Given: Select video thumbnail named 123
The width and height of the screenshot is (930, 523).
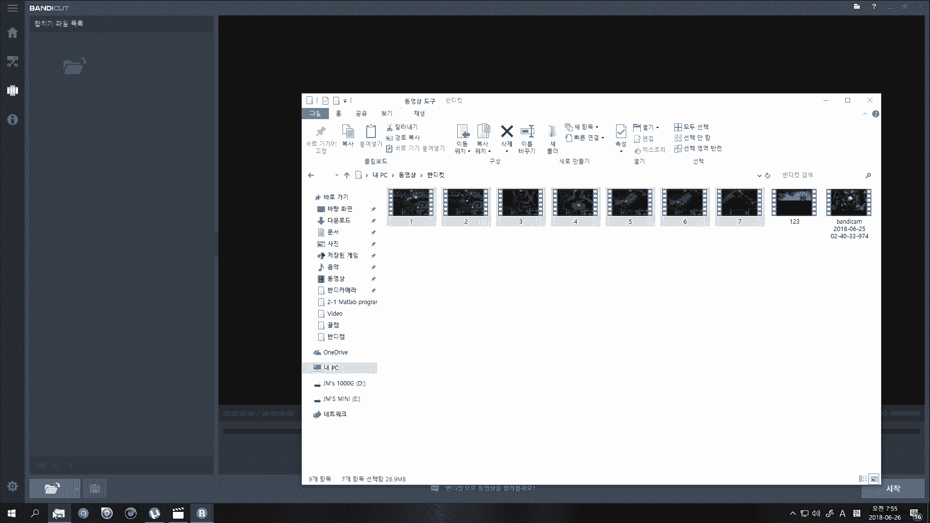Looking at the screenshot, I should coord(794,207).
